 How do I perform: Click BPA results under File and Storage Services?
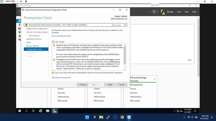[135, 101]
